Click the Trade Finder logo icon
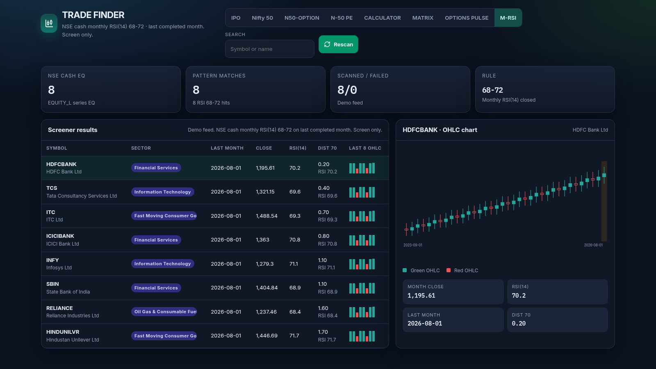 [49, 23]
